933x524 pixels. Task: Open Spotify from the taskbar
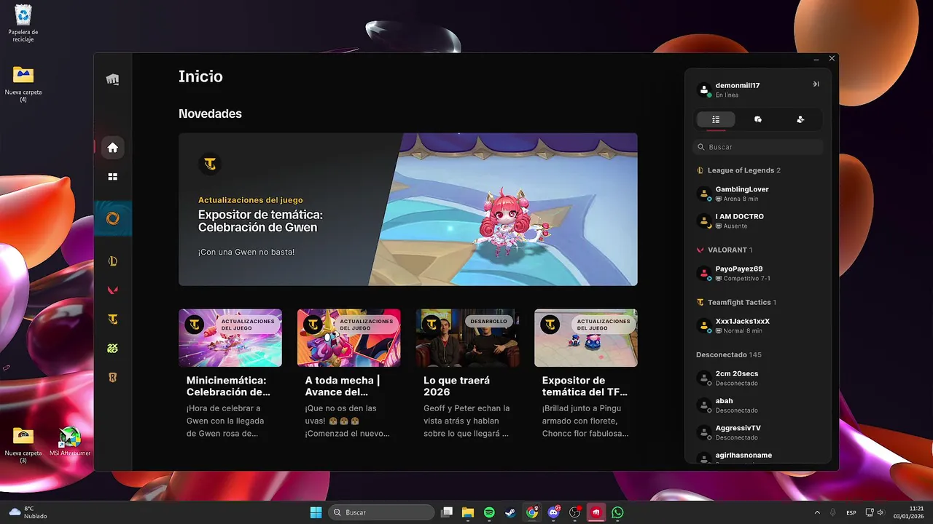[489, 512]
